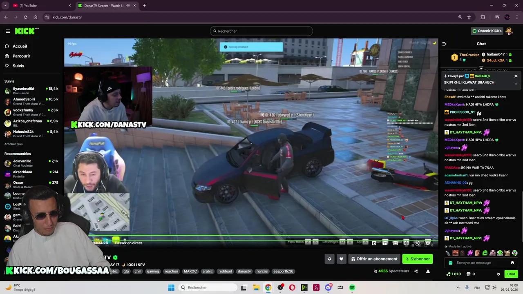Expand the pinned message chevron
This screenshot has height=294, width=523.
point(516,84)
